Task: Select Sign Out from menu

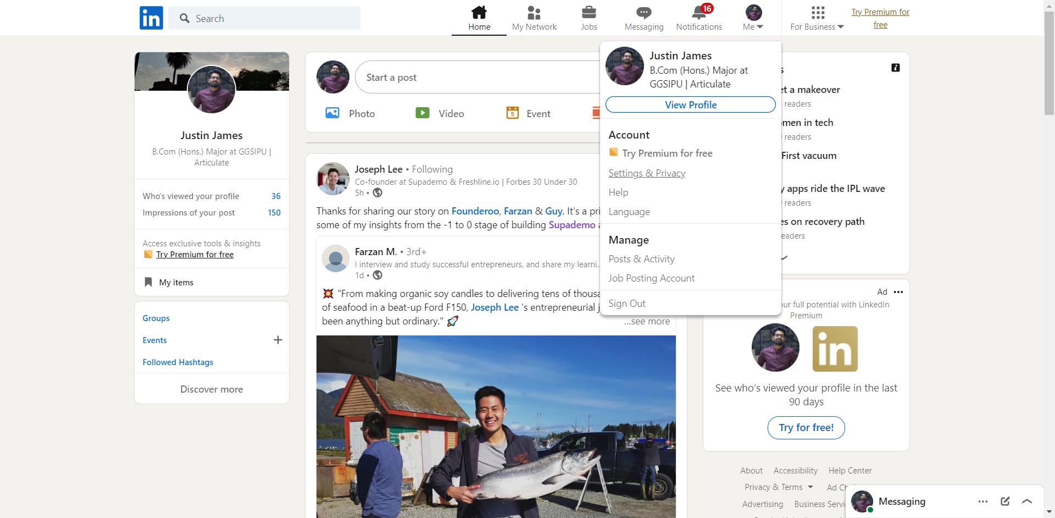Action: 627,304
